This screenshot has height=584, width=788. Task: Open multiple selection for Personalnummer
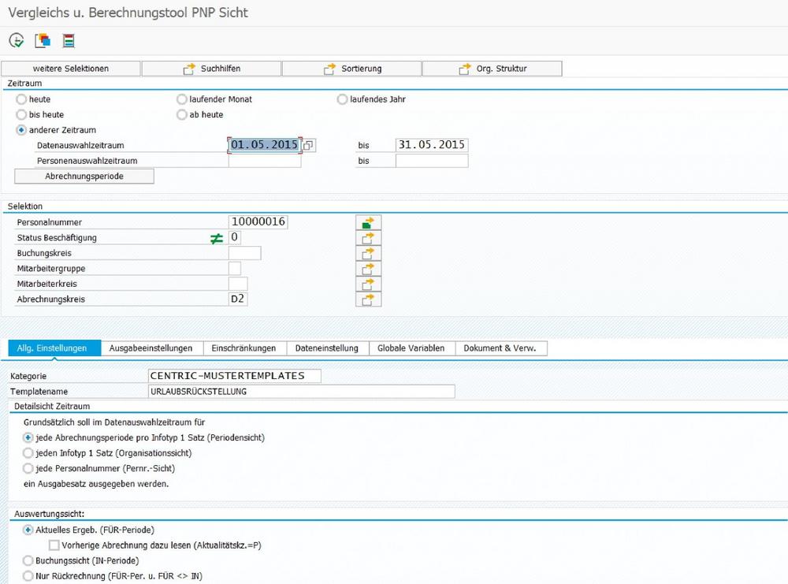(368, 223)
